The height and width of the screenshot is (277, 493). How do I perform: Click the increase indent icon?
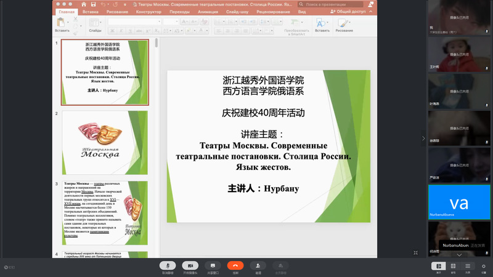253,22
